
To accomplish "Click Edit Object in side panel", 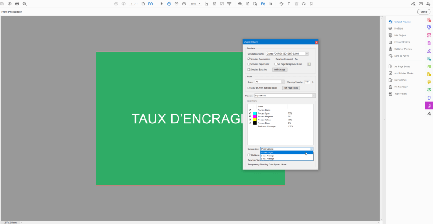I will coord(400,36).
